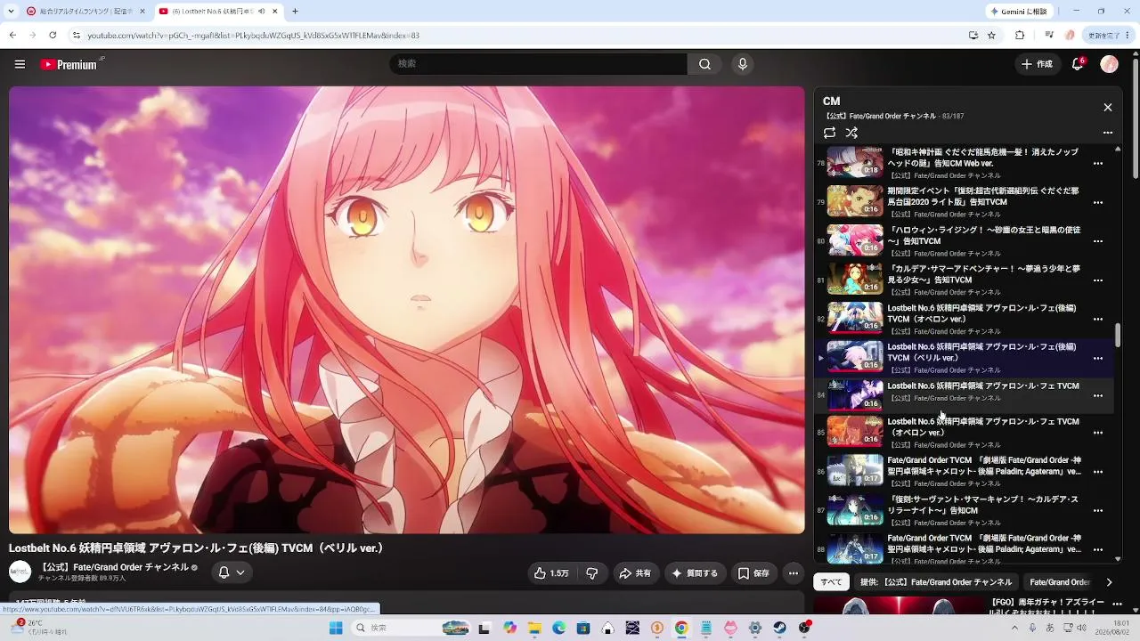1140x641 pixels.
Task: Dislike the video with the thumbs-down button
Action: (x=592, y=573)
